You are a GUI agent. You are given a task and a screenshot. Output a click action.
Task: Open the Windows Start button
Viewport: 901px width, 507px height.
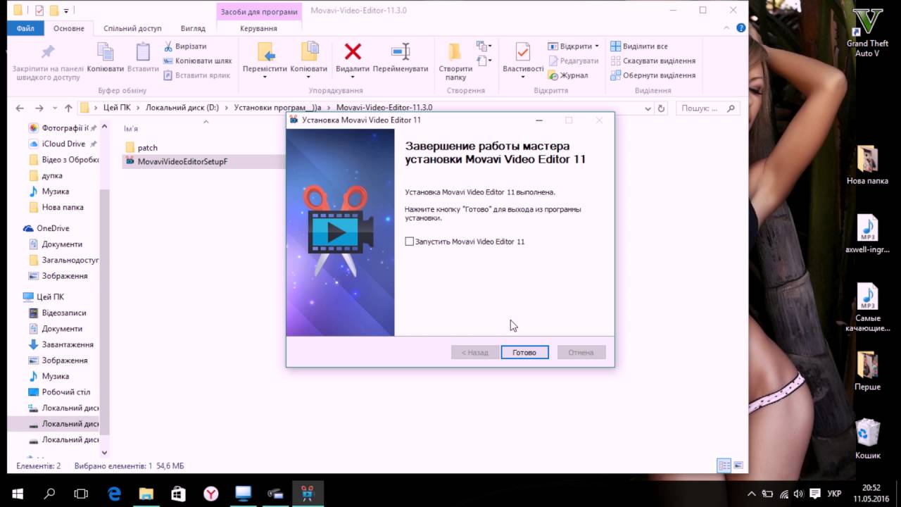point(17,494)
